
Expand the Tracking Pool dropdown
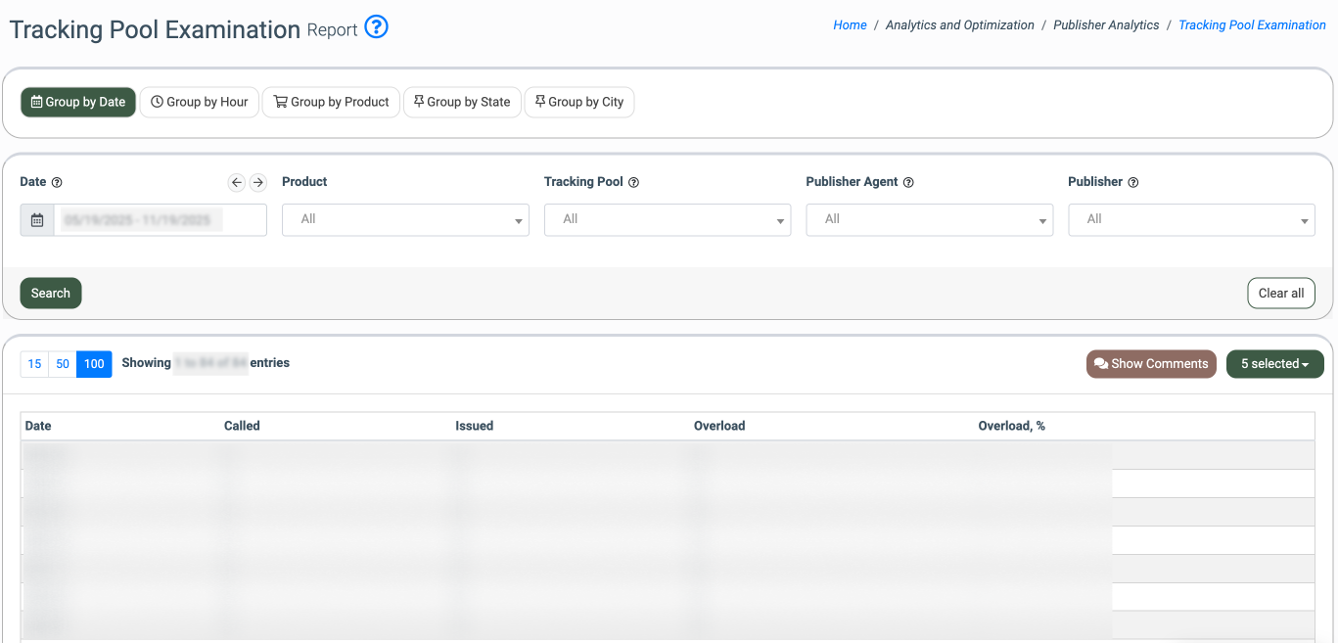[668, 220]
